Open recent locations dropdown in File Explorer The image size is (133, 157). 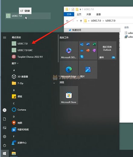point(77,21)
